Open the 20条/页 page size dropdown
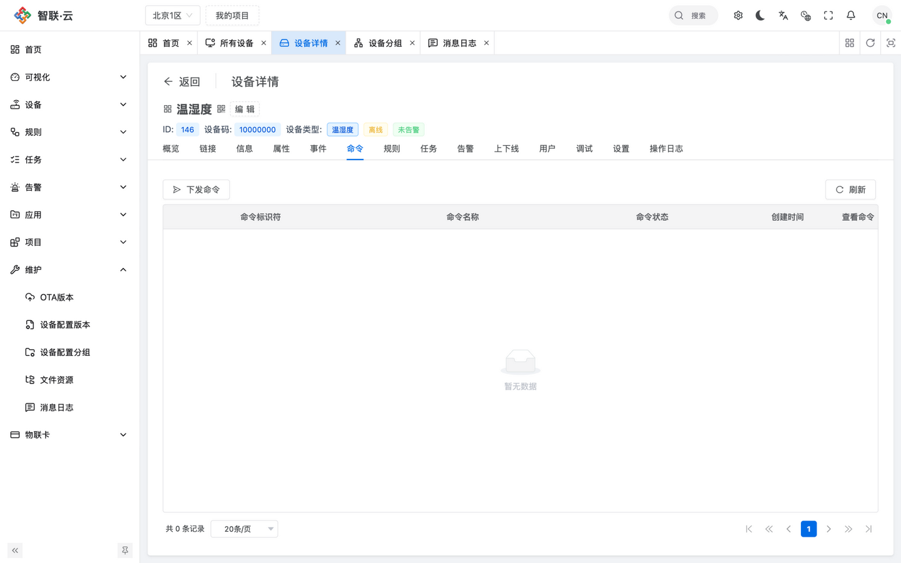Viewport: 901px width, 563px height. pyautogui.click(x=245, y=529)
